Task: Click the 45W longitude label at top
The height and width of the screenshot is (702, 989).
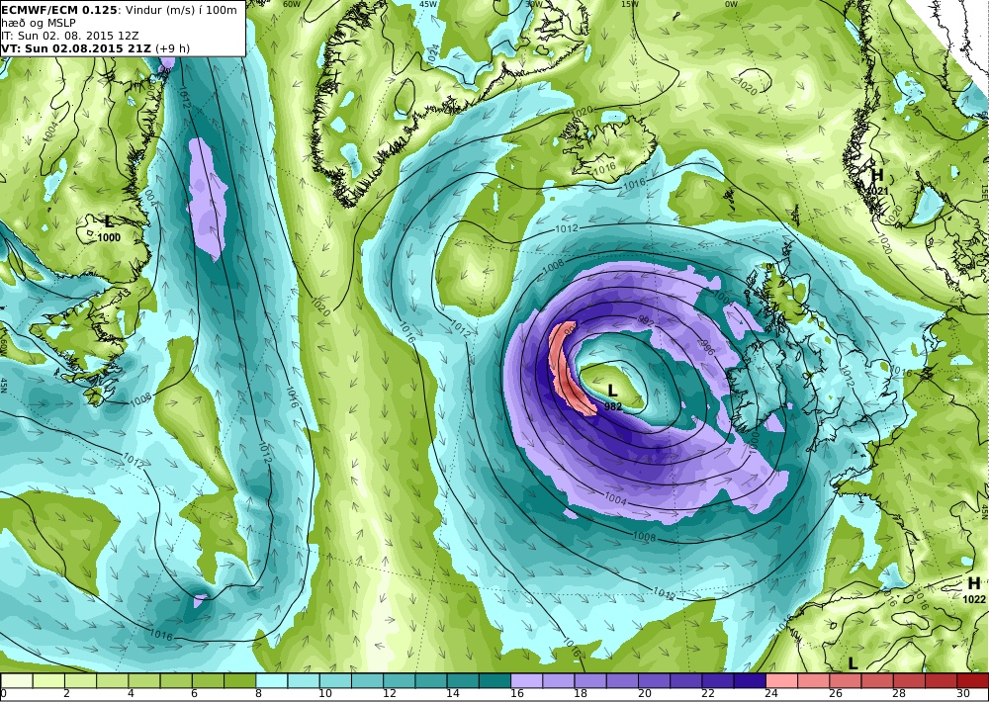Action: pos(428,4)
